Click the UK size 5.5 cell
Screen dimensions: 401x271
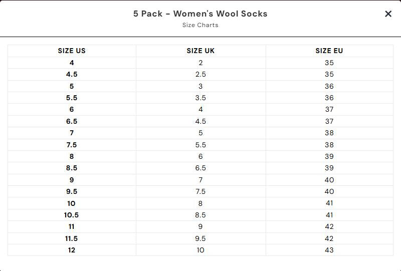point(200,145)
